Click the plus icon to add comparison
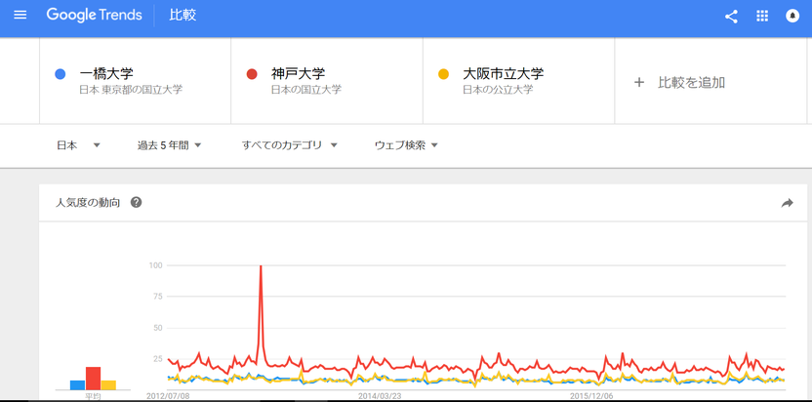This screenshot has width=812, height=402. pos(639,82)
